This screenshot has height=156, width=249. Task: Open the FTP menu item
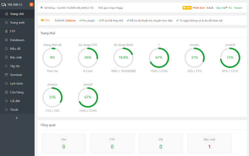(x=17, y=31)
